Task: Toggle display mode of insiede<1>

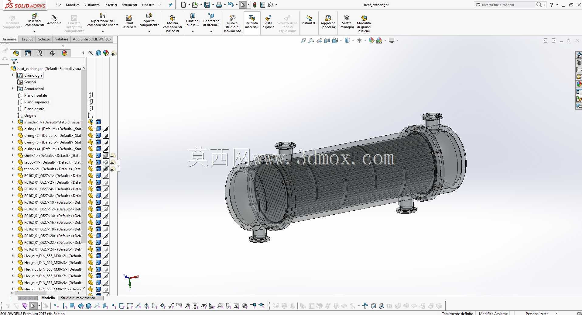Action: tap(98, 122)
